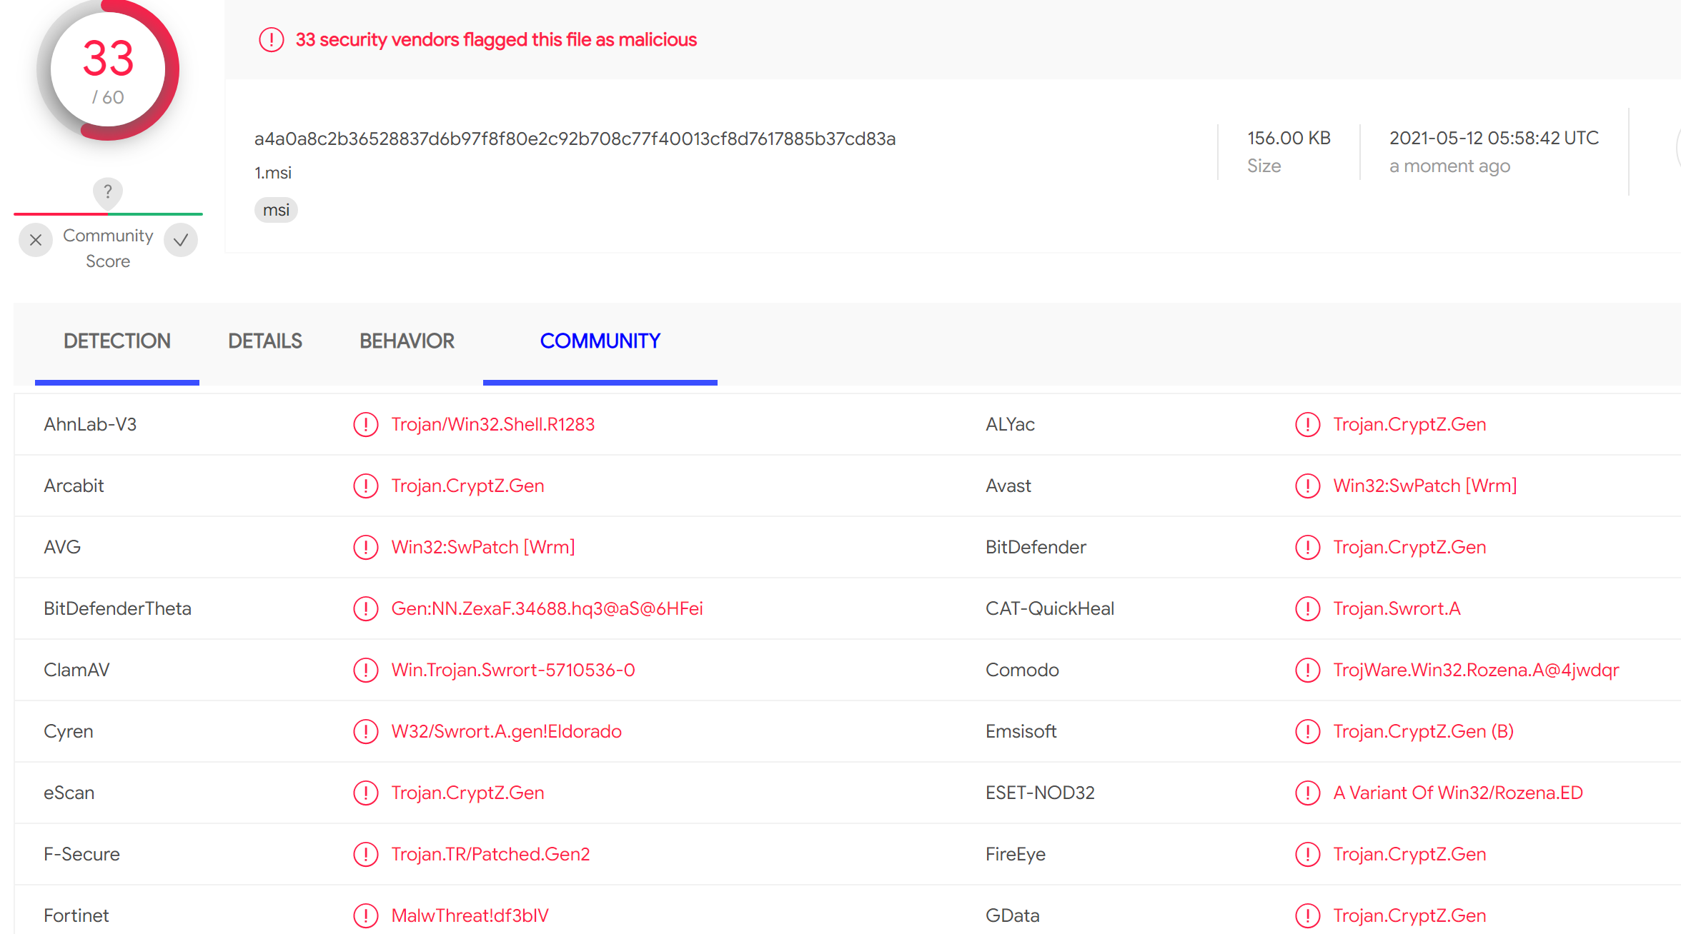Click the Comodo vendor name
This screenshot has width=1681, height=934.
click(x=1022, y=670)
